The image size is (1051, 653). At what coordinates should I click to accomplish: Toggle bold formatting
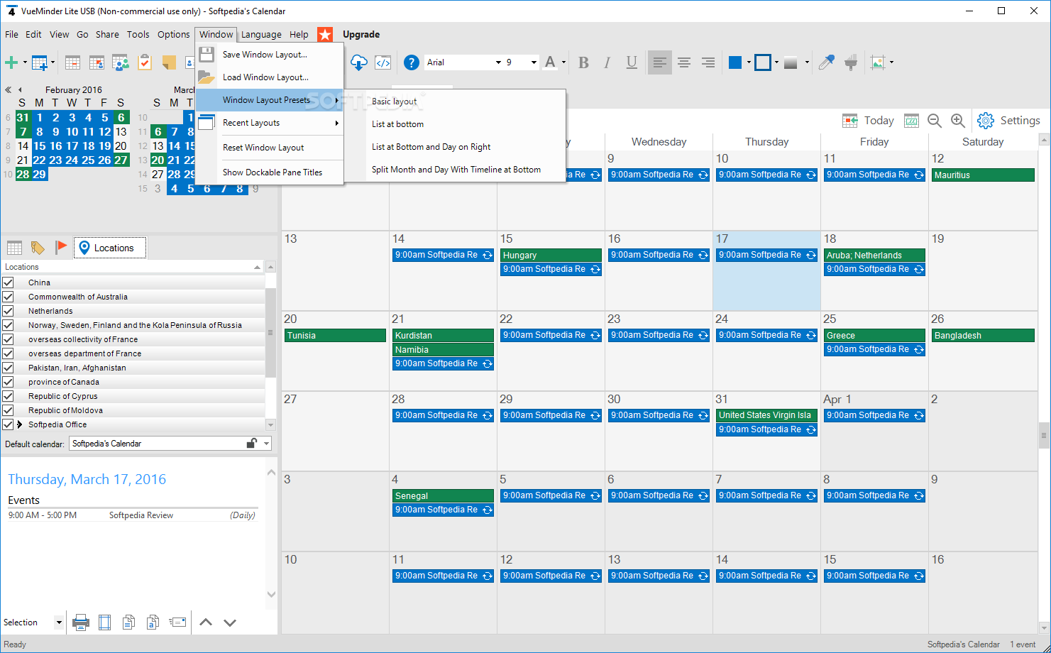click(583, 62)
